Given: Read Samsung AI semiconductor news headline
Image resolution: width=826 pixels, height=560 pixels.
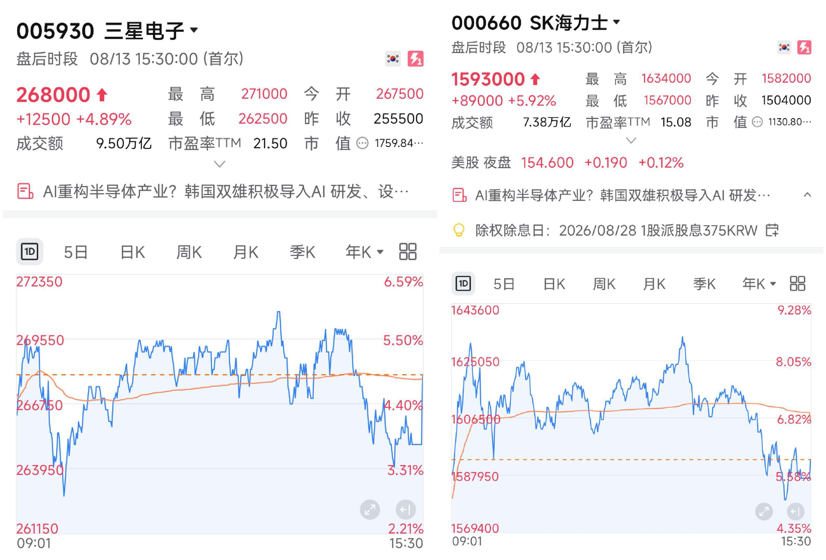Looking at the screenshot, I should (226, 192).
